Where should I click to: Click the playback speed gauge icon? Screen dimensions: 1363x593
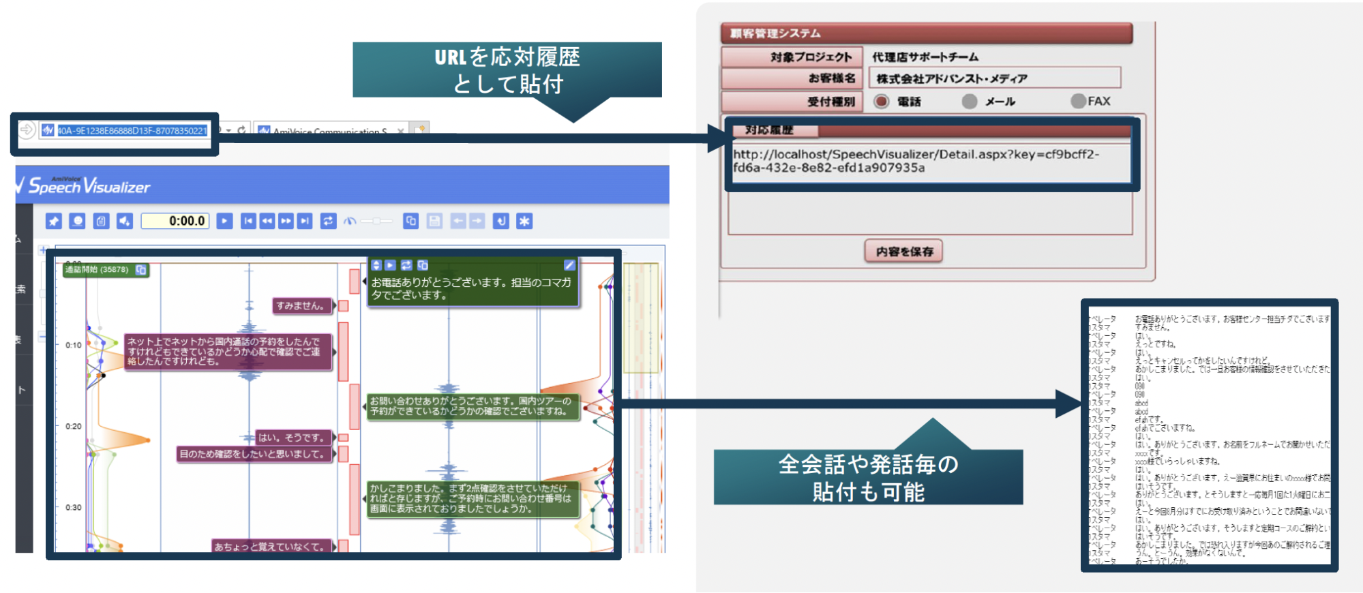(x=350, y=221)
